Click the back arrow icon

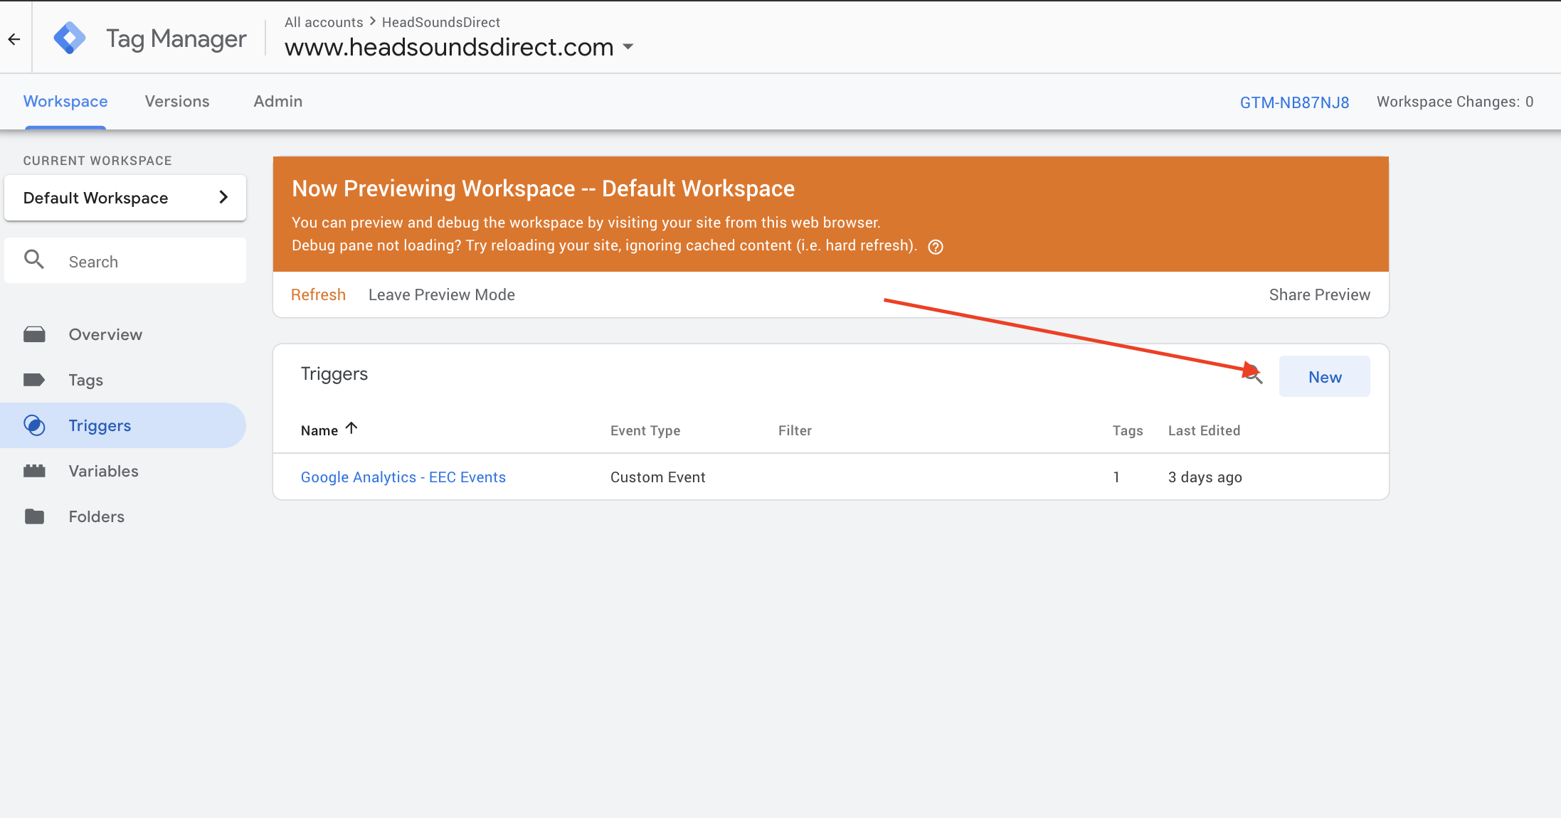point(14,39)
